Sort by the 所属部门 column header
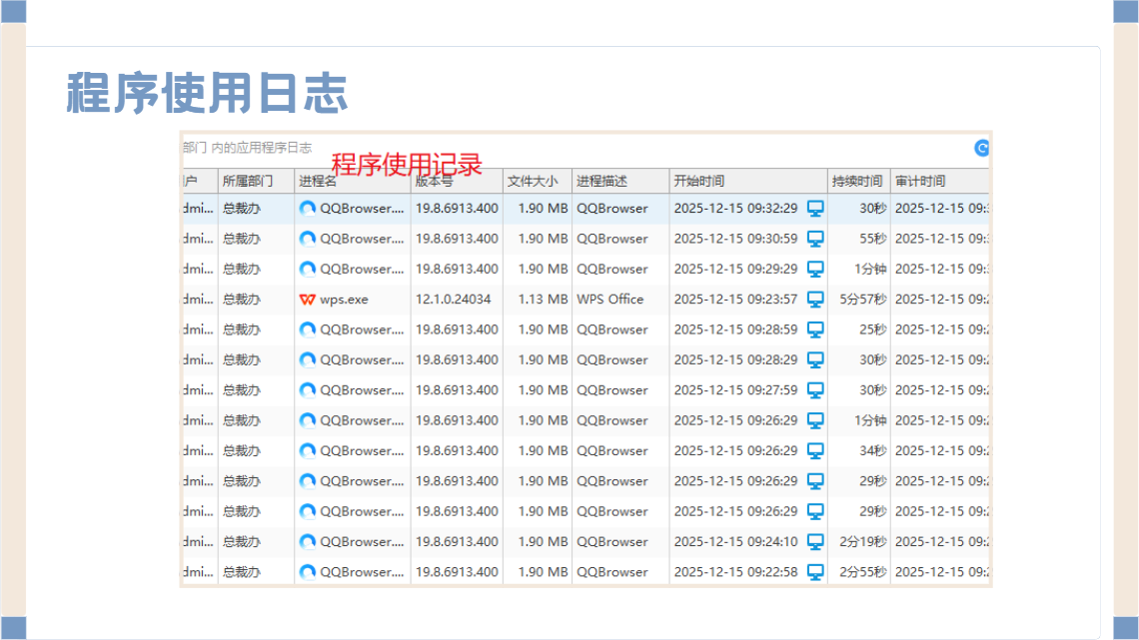 256,182
